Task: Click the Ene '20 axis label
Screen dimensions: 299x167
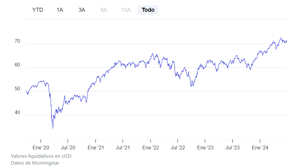Action: tap(41, 148)
